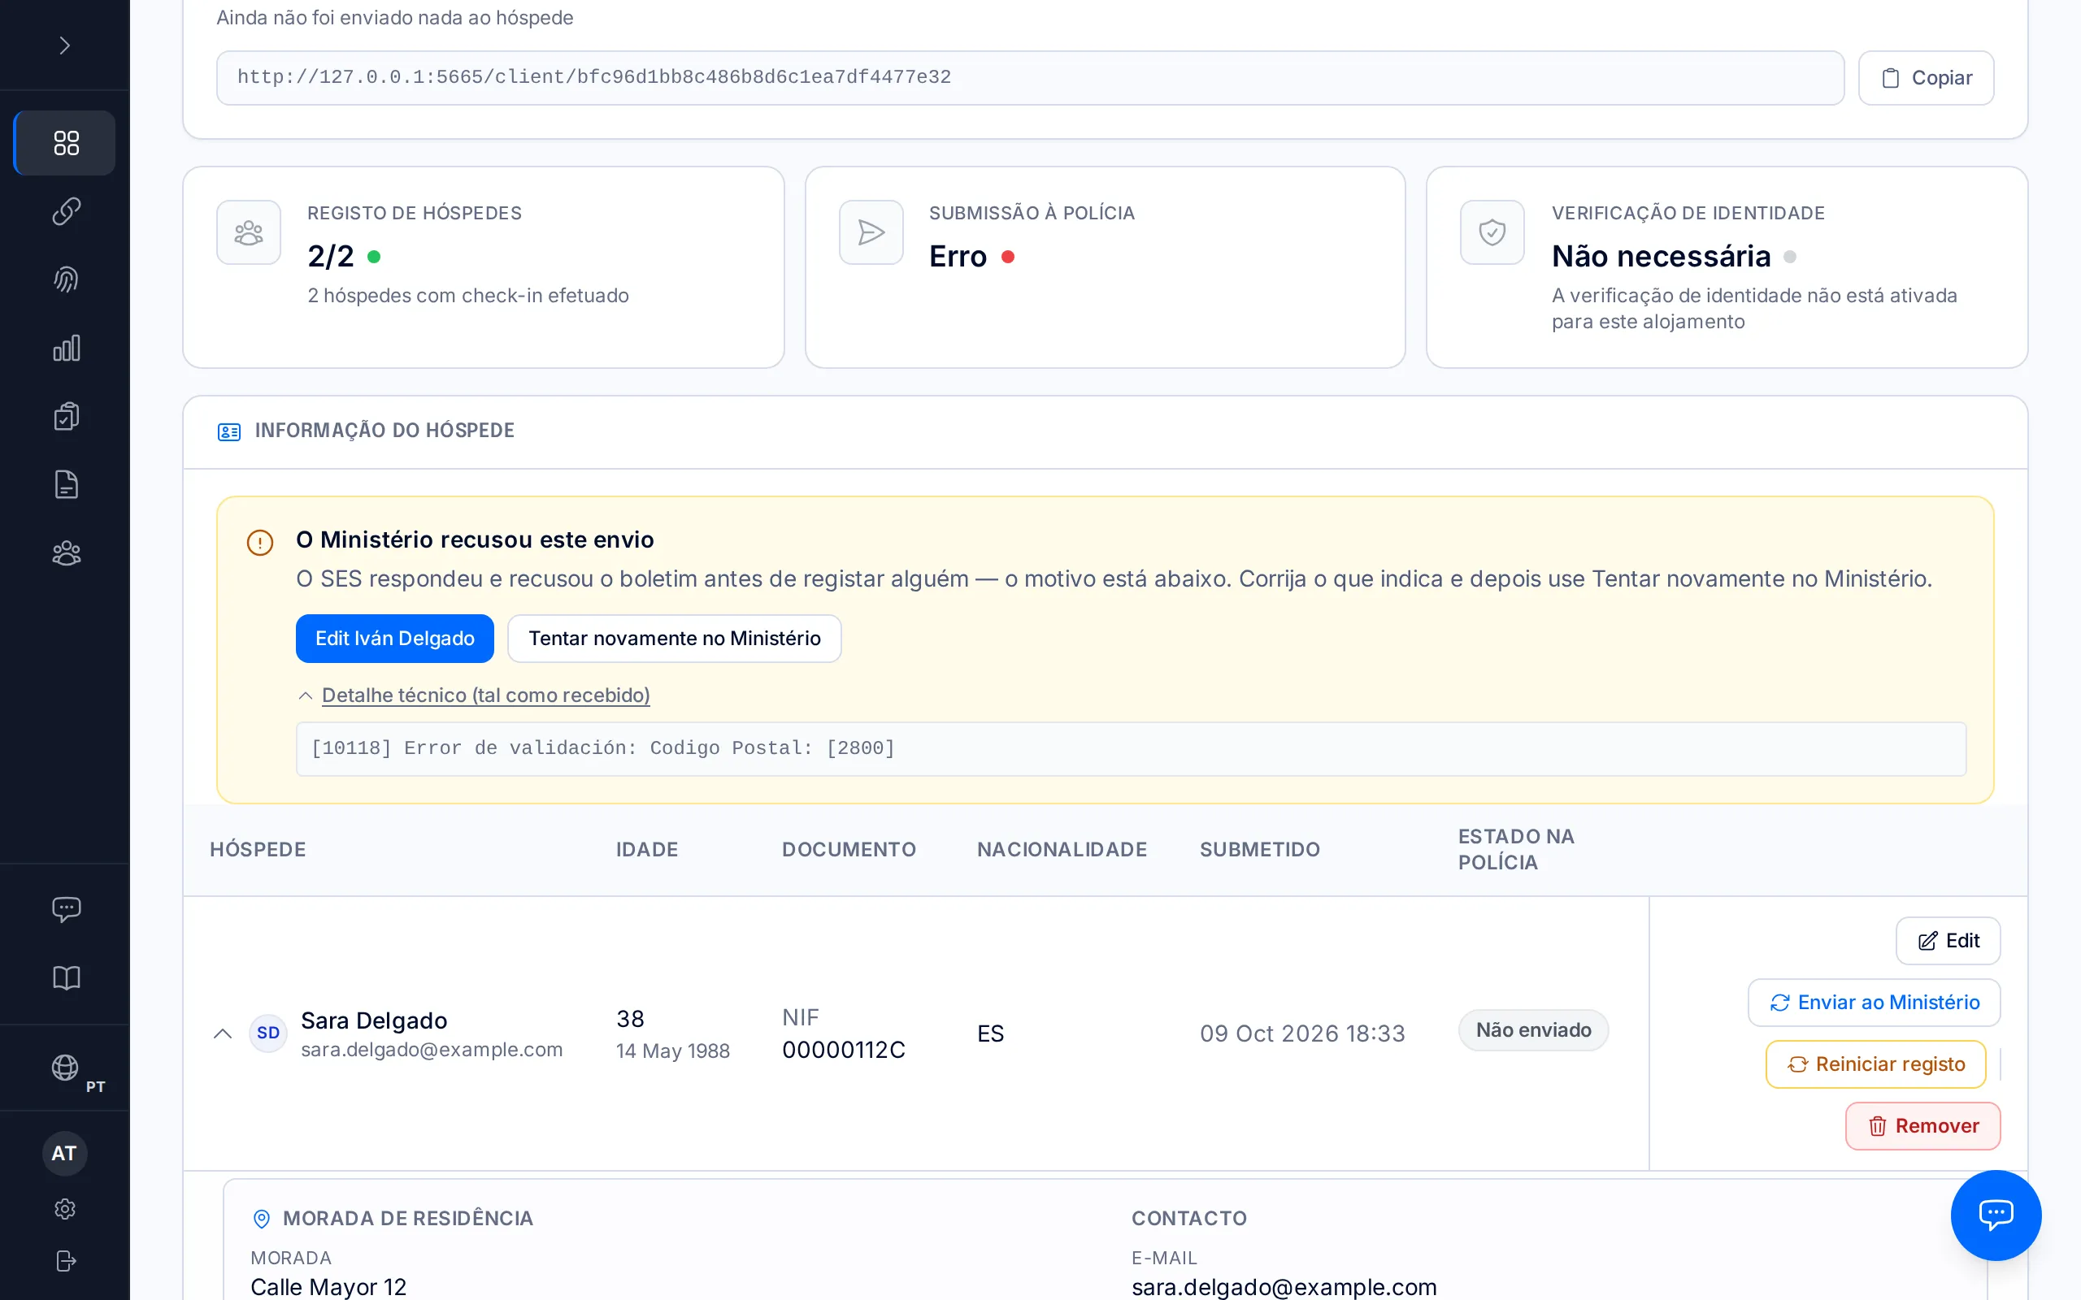Open the link chain icon in sidebar
Image resolution: width=2081 pixels, height=1300 pixels.
tap(65, 211)
